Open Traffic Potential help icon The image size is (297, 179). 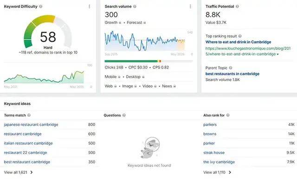[x=237, y=6]
